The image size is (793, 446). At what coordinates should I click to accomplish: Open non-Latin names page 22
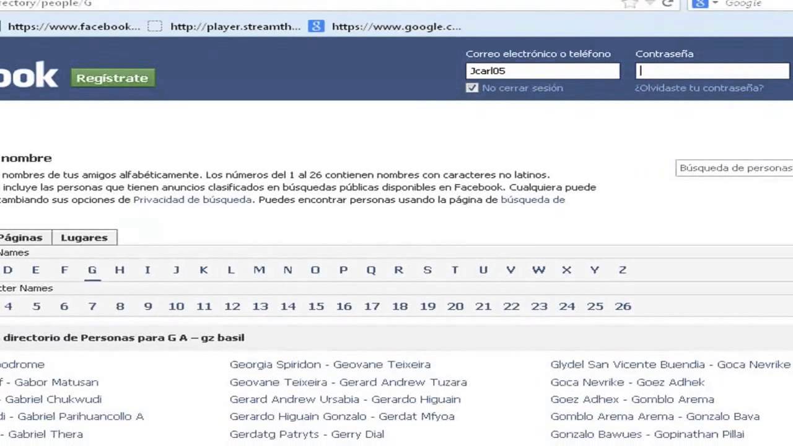[511, 306]
